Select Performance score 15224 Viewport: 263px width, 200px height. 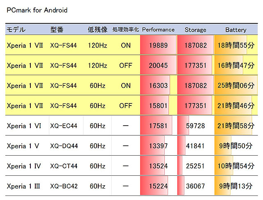[x=158, y=186]
